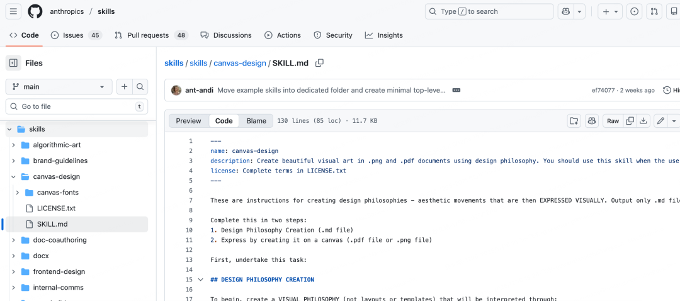This screenshot has height=301, width=680.
Task: Open the brand-guidelines folder name
Action: (60, 161)
